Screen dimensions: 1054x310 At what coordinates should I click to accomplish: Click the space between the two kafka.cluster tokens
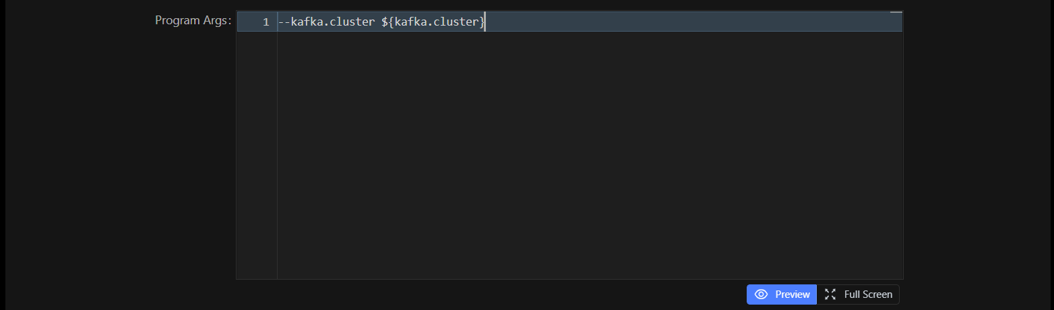point(378,22)
